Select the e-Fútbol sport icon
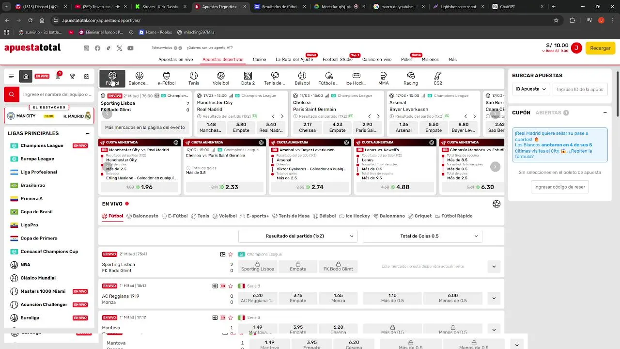 click(x=167, y=79)
